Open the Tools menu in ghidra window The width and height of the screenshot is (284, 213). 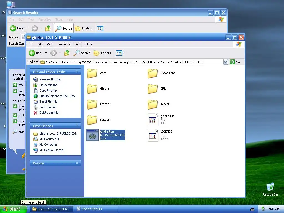tap(78, 44)
